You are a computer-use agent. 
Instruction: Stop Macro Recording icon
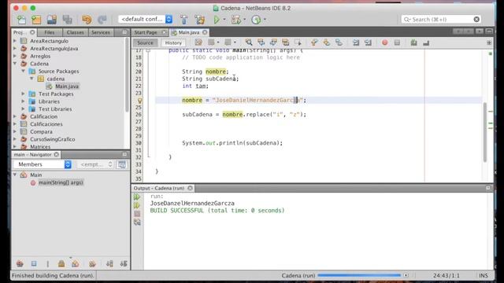point(397,42)
